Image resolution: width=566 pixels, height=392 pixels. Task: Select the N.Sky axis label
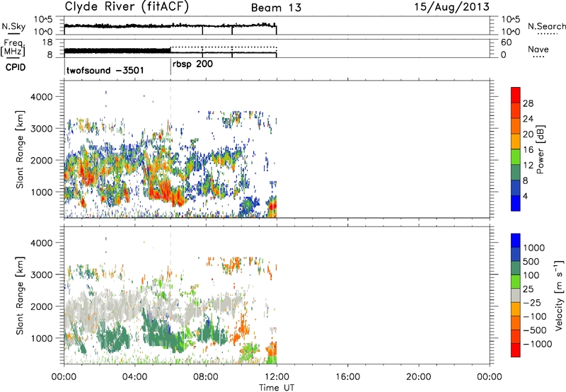[13, 26]
